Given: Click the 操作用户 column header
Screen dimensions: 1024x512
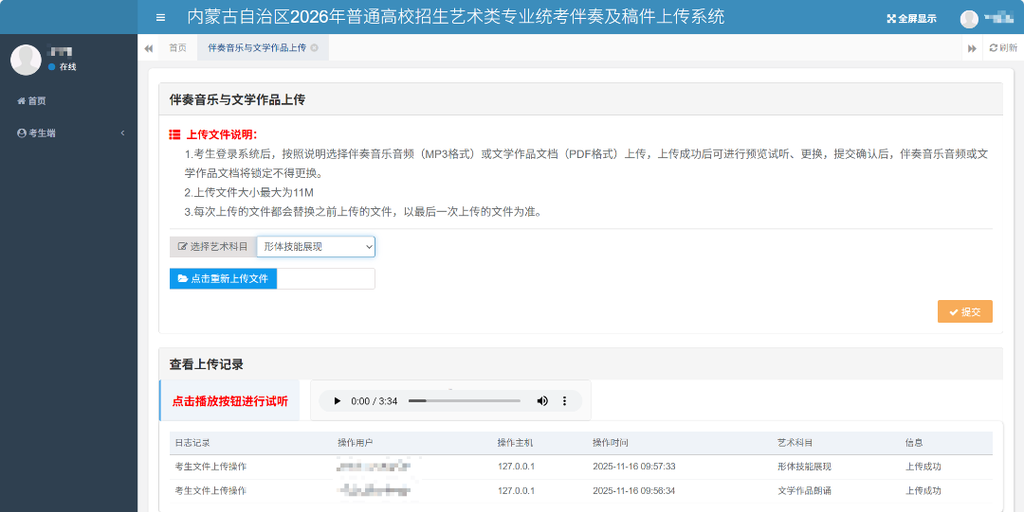Looking at the screenshot, I should pos(356,443).
